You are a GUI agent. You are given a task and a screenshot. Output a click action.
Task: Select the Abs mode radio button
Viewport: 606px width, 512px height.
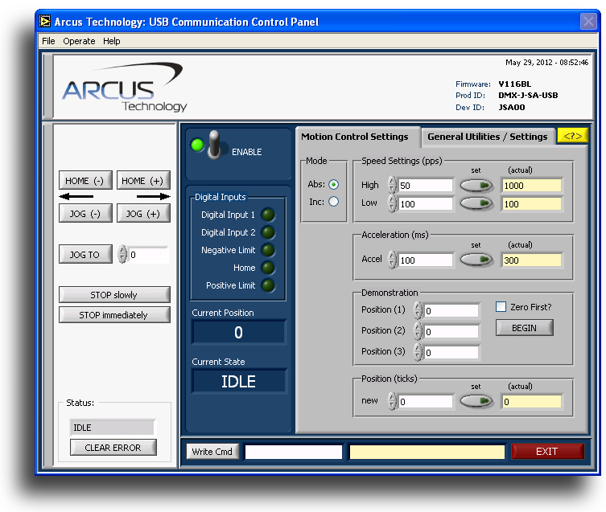[334, 184]
